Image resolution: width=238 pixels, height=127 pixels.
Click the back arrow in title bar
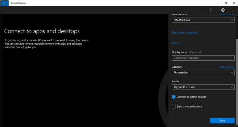[x=4, y=3]
